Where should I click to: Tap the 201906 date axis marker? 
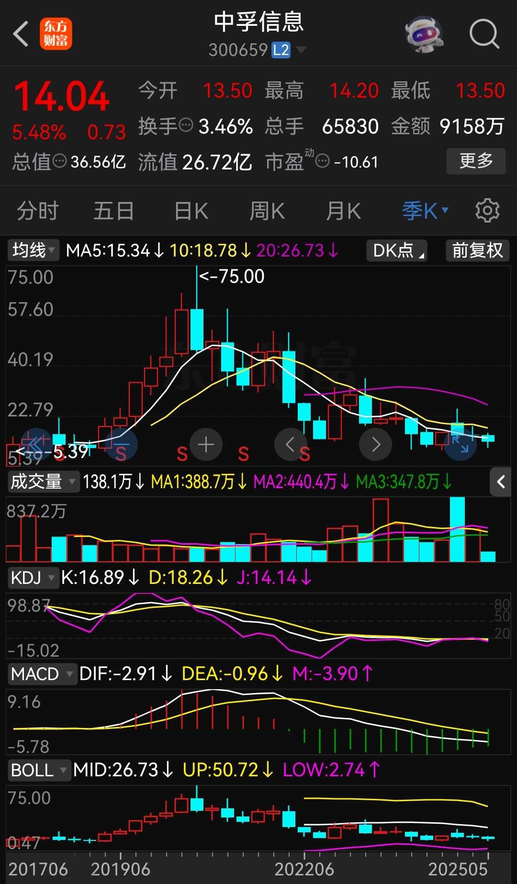point(121,869)
